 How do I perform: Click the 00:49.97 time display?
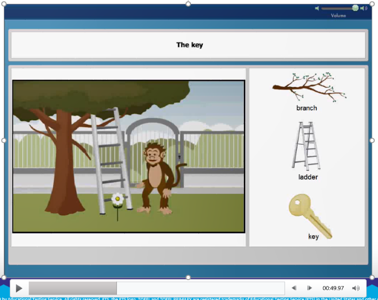click(333, 288)
